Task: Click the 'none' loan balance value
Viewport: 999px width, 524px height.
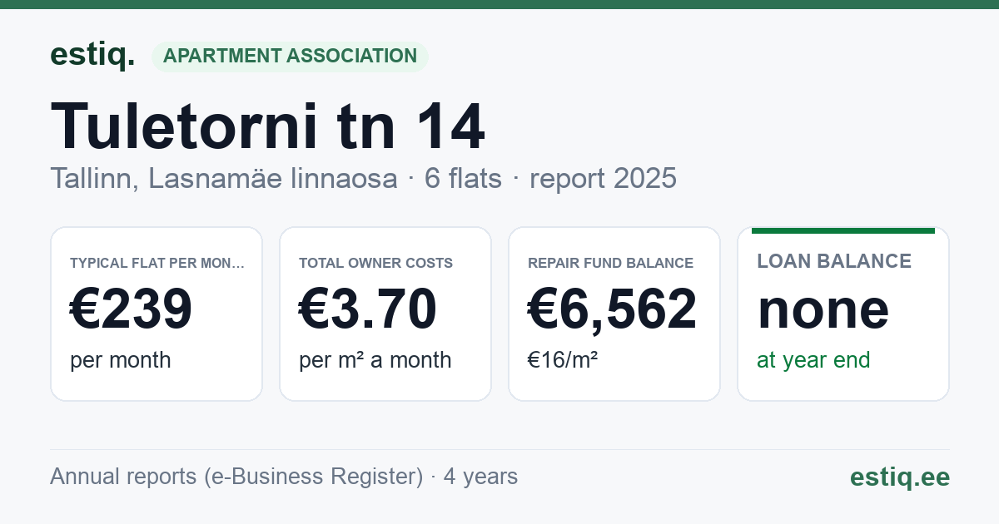Action: (x=823, y=309)
